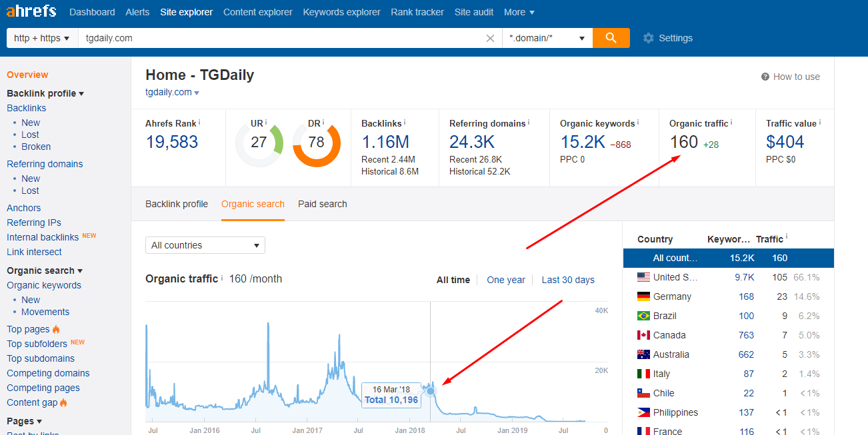Viewport: 868px width, 435px height.
Task: Open the Overview sidebar link
Action: click(x=27, y=75)
